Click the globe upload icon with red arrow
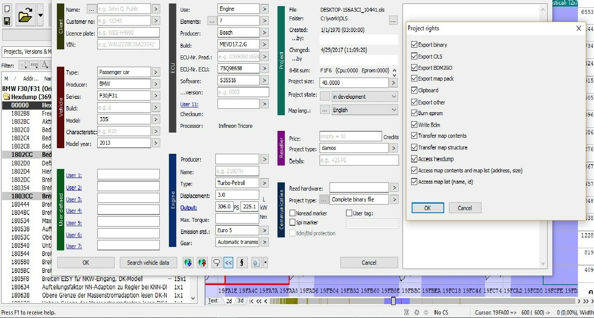Screen dimensions: 594x318 tap(202, 262)
